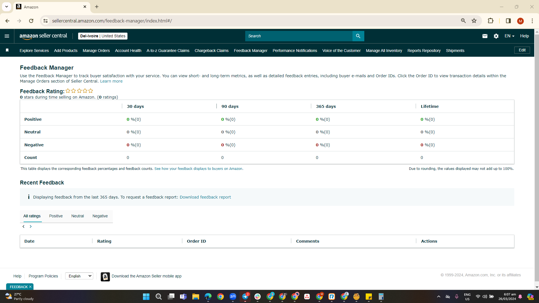This screenshot has height=303, width=539.
Task: Click the Order ID column header
Action: tap(196, 241)
